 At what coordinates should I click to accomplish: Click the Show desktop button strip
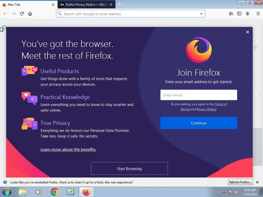[x=261, y=192]
